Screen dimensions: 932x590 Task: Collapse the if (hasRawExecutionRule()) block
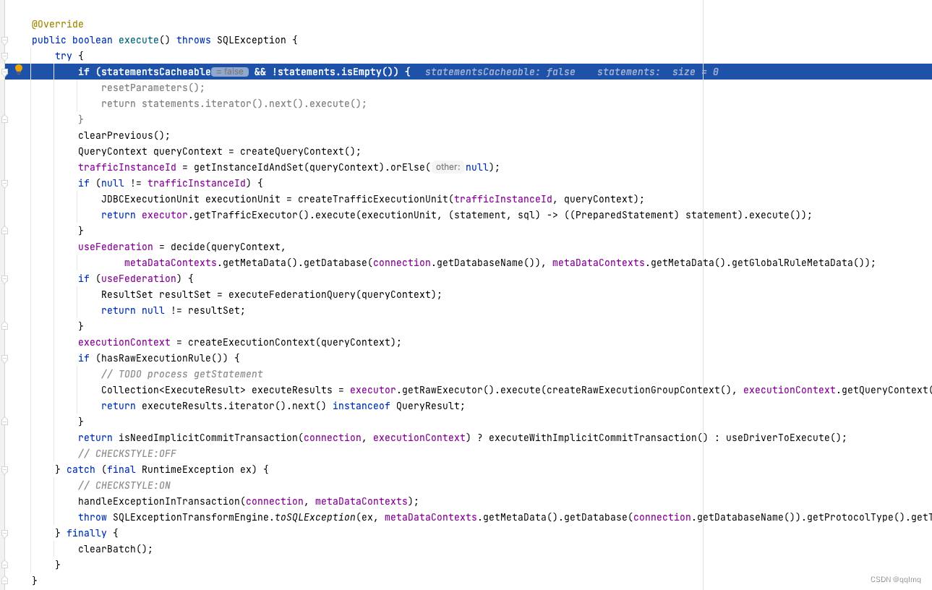pyautogui.click(x=4, y=358)
